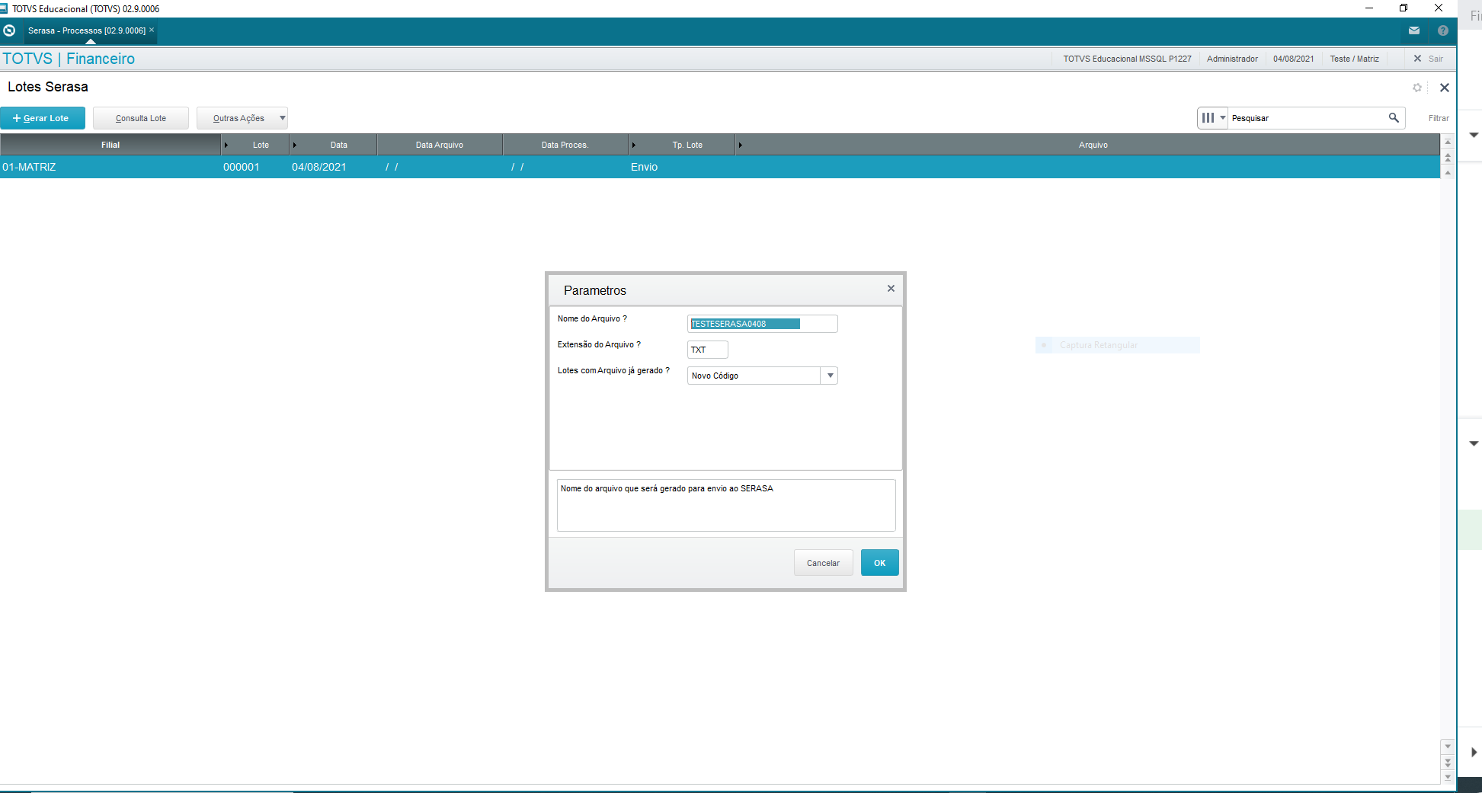
Task: Click the Extensão do Arquivo field
Action: coord(708,350)
